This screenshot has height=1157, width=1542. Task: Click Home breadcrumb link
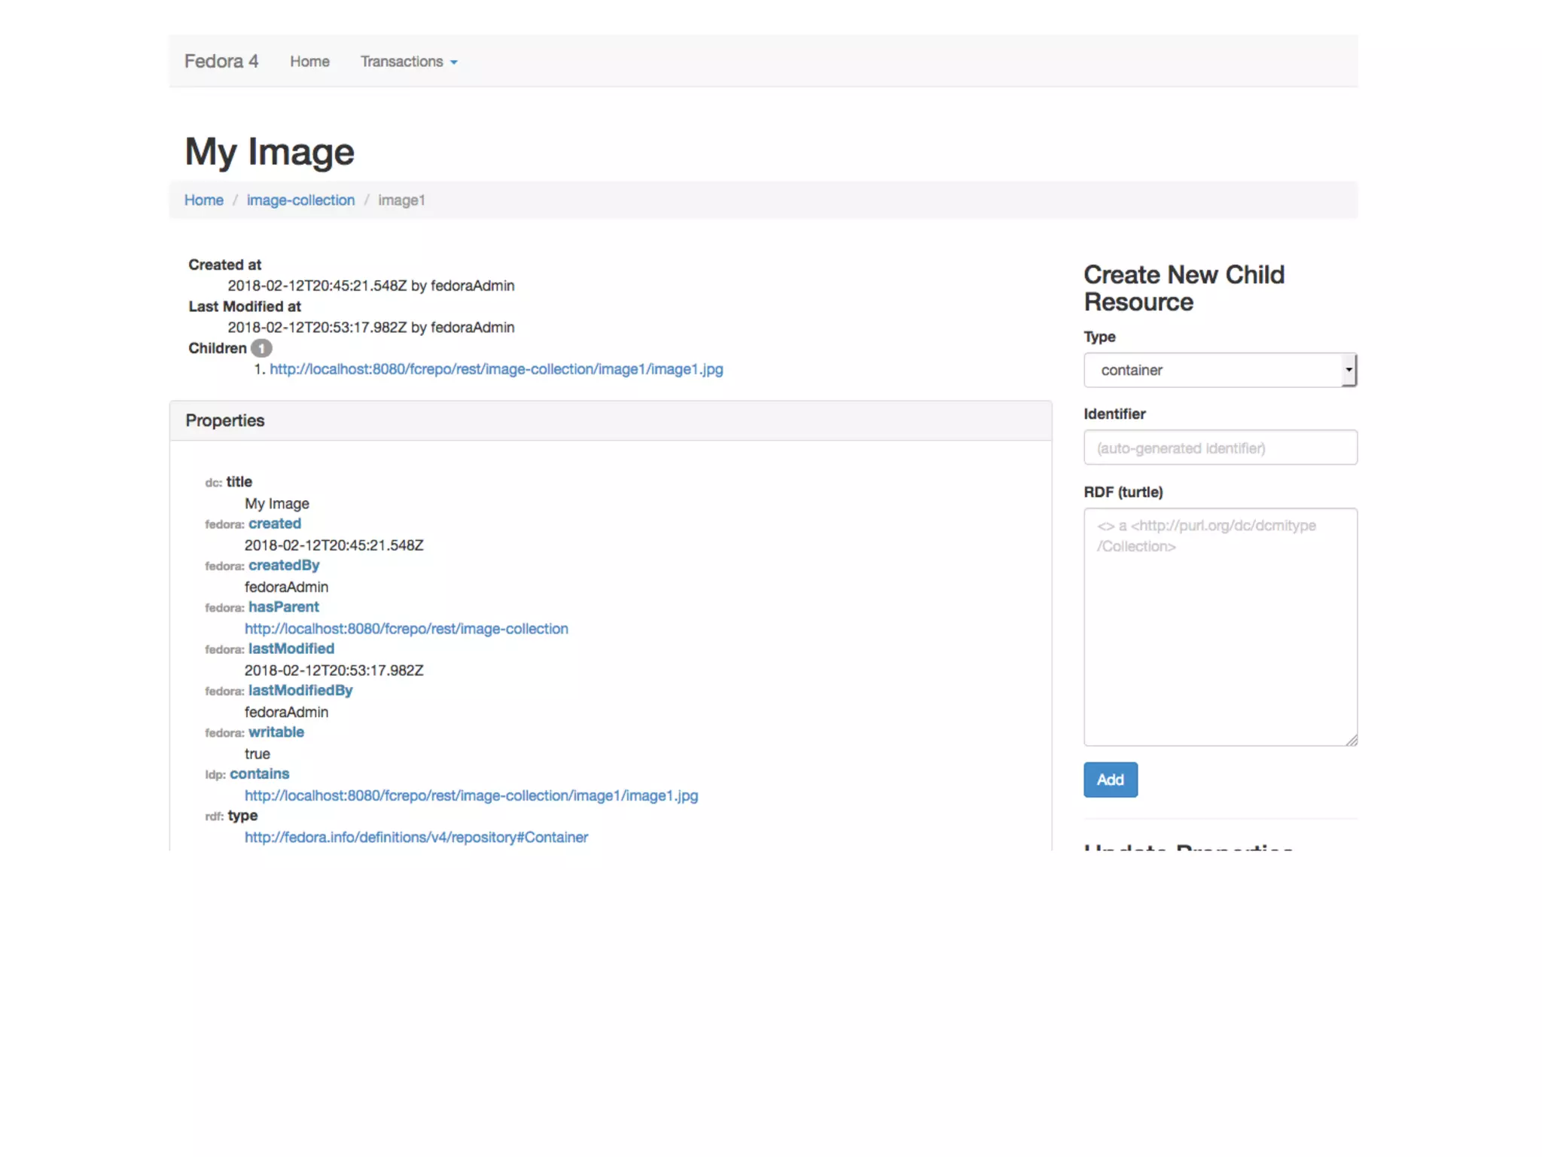[203, 200]
